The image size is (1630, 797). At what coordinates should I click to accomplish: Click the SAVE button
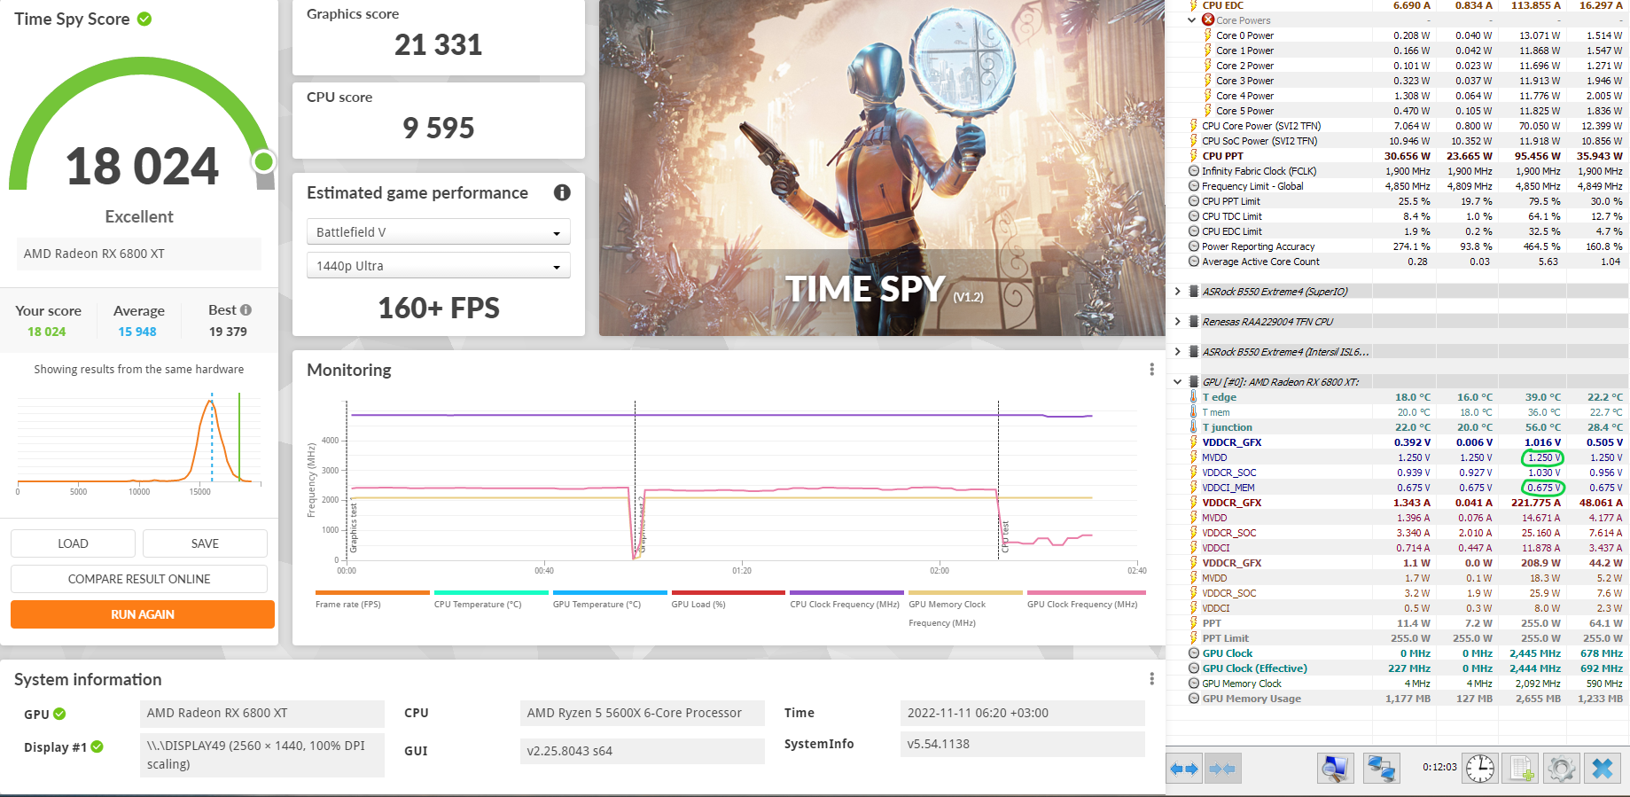(205, 543)
